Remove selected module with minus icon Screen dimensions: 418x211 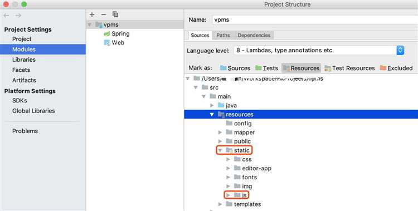104,14
